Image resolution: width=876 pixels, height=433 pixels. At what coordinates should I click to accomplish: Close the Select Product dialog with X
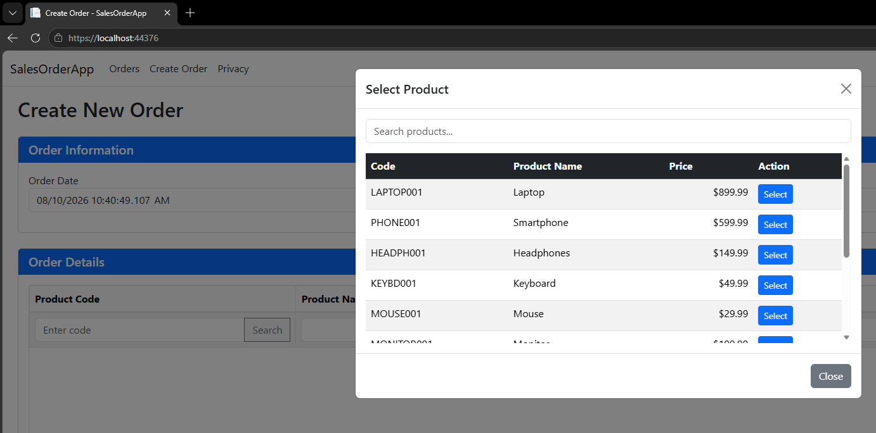tap(846, 89)
